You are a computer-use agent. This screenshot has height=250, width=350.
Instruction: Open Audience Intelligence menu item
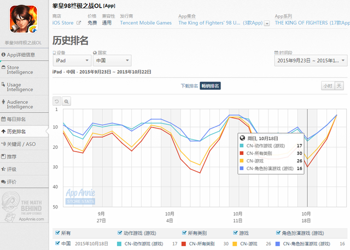pos(24,104)
